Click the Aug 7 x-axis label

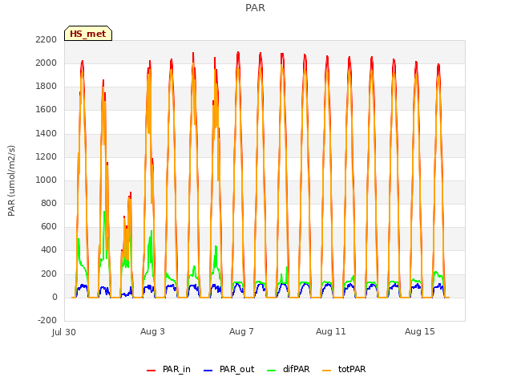(241, 331)
